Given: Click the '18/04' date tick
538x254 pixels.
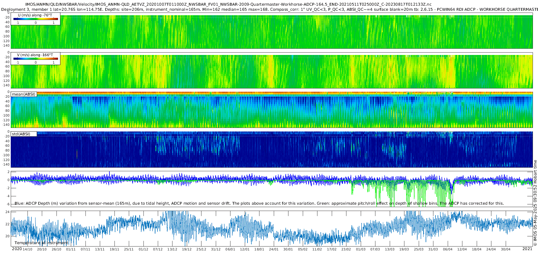Looking at the screenshot, I should click(x=477, y=249).
